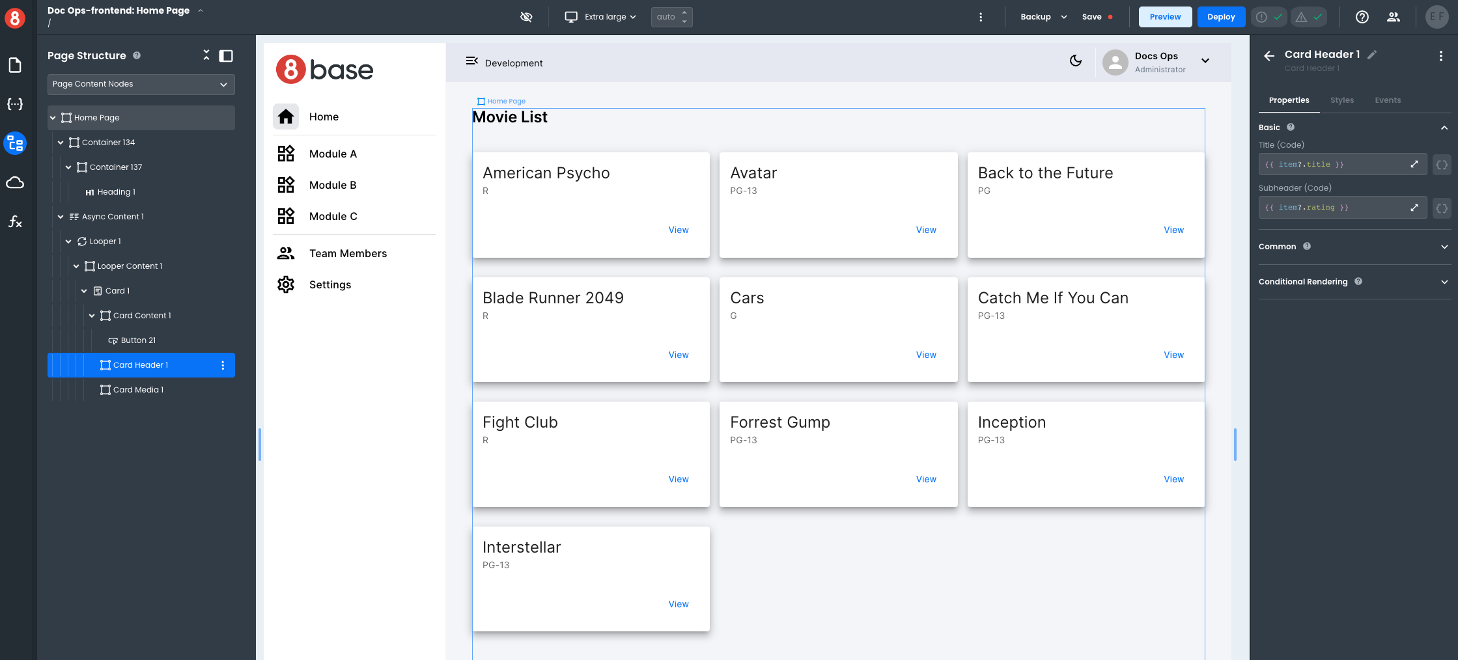Open the Page Content Nodes dropdown
This screenshot has width=1458, height=660.
coord(141,84)
